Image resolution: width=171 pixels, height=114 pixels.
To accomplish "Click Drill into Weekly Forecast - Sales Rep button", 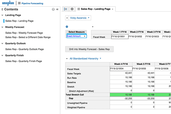I will click(x=89, y=49).
